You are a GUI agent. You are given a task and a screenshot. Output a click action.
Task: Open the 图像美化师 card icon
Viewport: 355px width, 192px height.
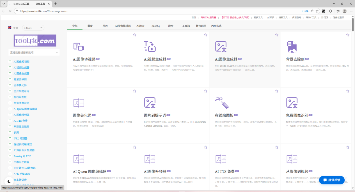coord(79,103)
